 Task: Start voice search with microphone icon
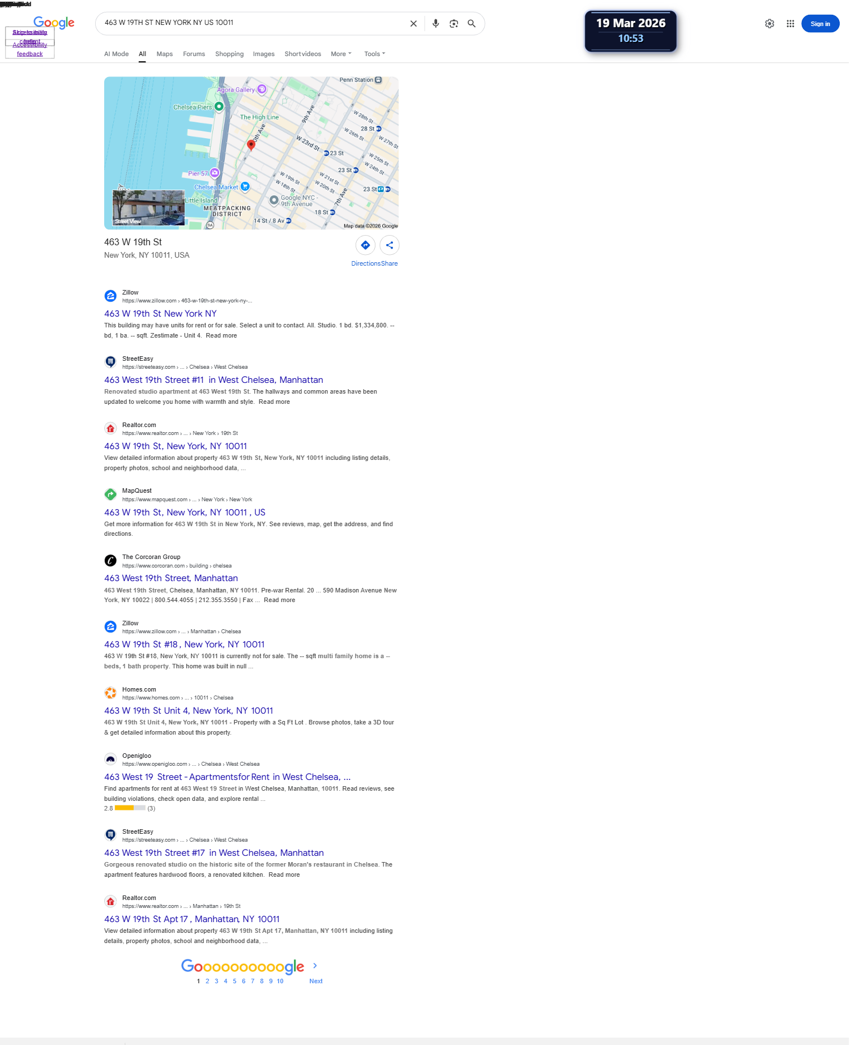point(435,24)
